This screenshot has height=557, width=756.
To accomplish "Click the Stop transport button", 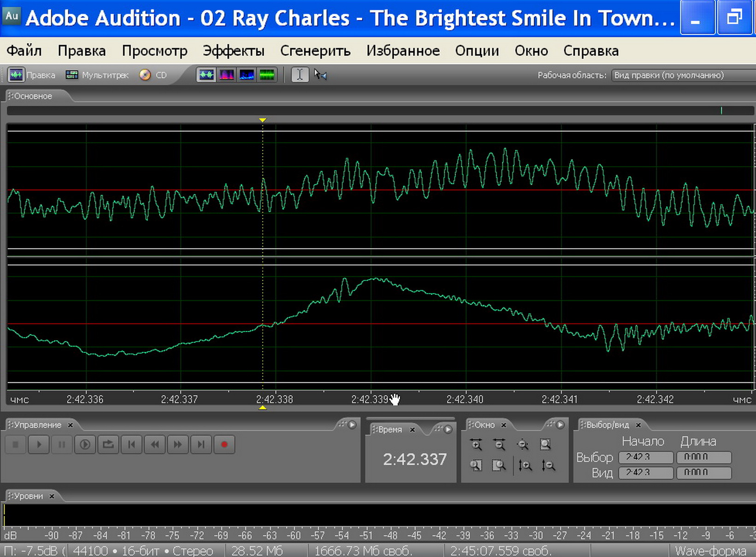I will click(15, 445).
